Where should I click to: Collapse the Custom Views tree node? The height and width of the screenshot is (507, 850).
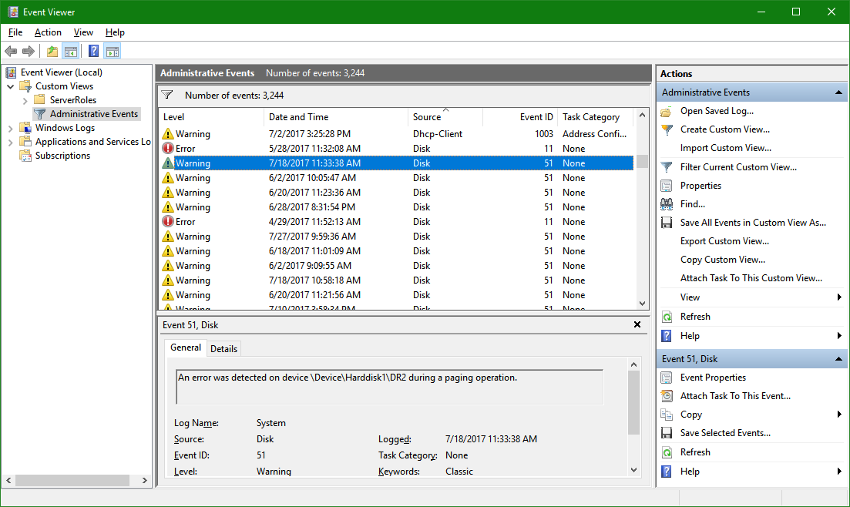pos(10,86)
